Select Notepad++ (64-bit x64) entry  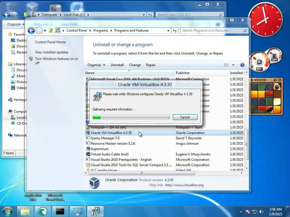108,127
